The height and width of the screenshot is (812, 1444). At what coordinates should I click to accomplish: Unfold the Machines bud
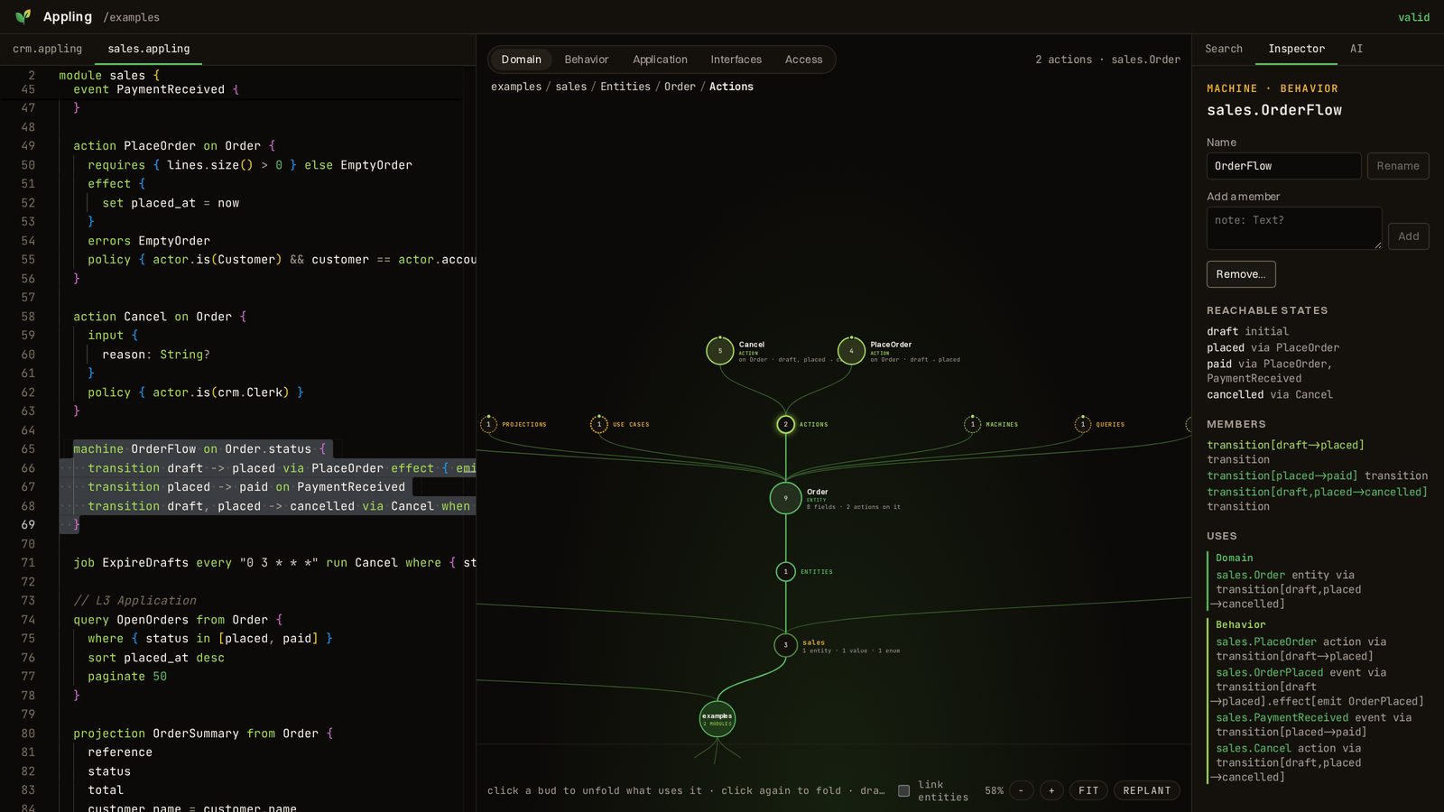click(972, 424)
